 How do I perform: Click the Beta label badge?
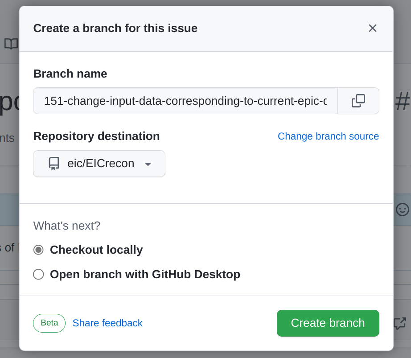49,323
